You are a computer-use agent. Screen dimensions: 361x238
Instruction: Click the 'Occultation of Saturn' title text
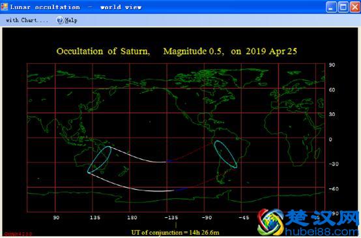click(104, 51)
